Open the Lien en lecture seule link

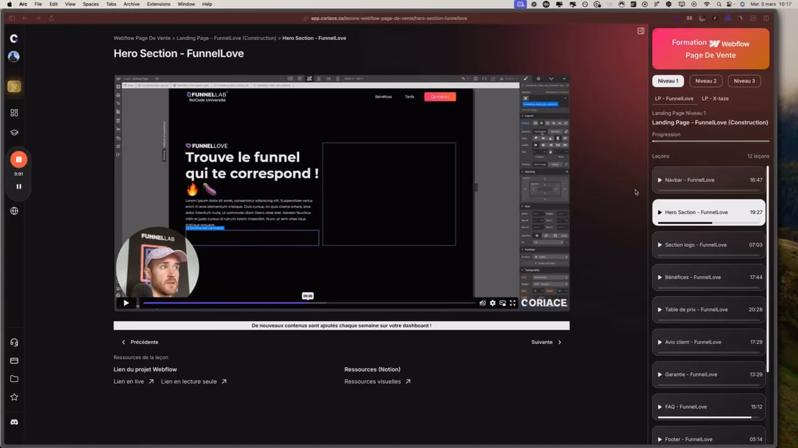click(194, 381)
